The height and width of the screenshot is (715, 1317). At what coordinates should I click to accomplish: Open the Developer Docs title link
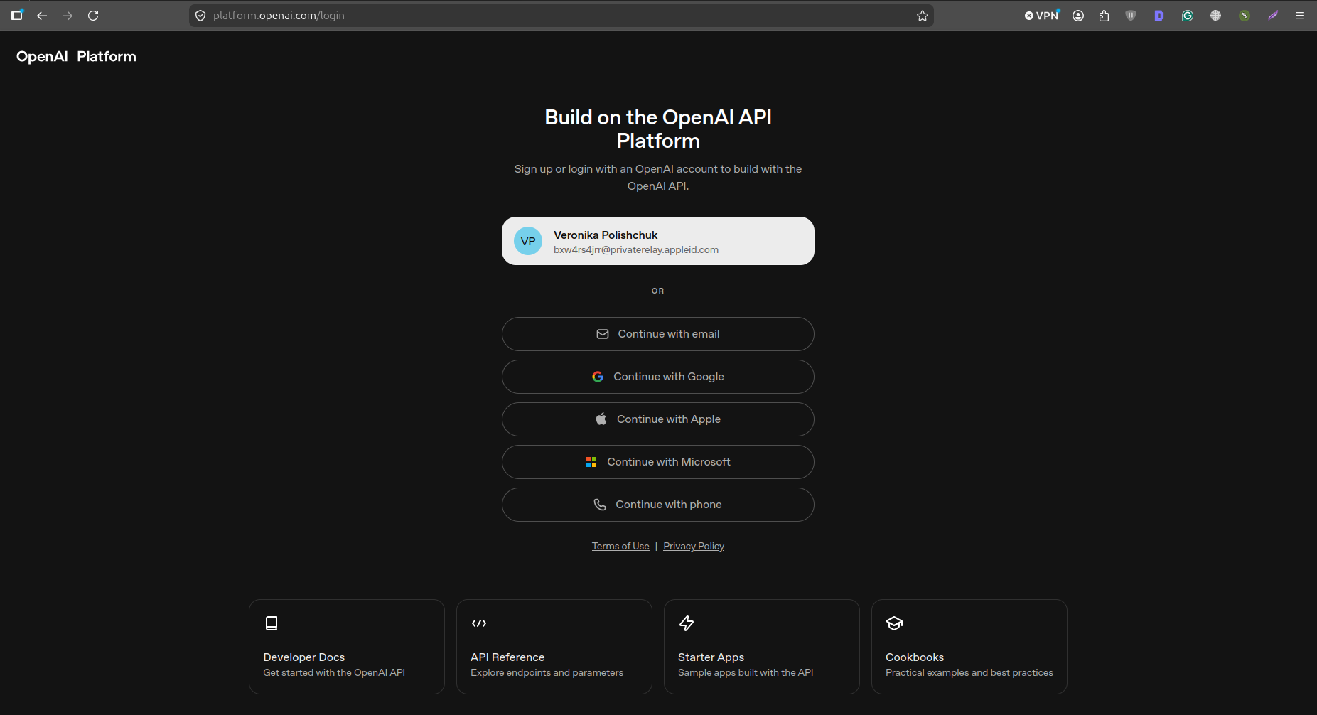click(304, 657)
